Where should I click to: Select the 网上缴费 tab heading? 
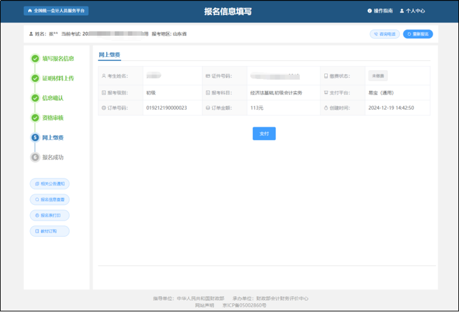(110, 55)
